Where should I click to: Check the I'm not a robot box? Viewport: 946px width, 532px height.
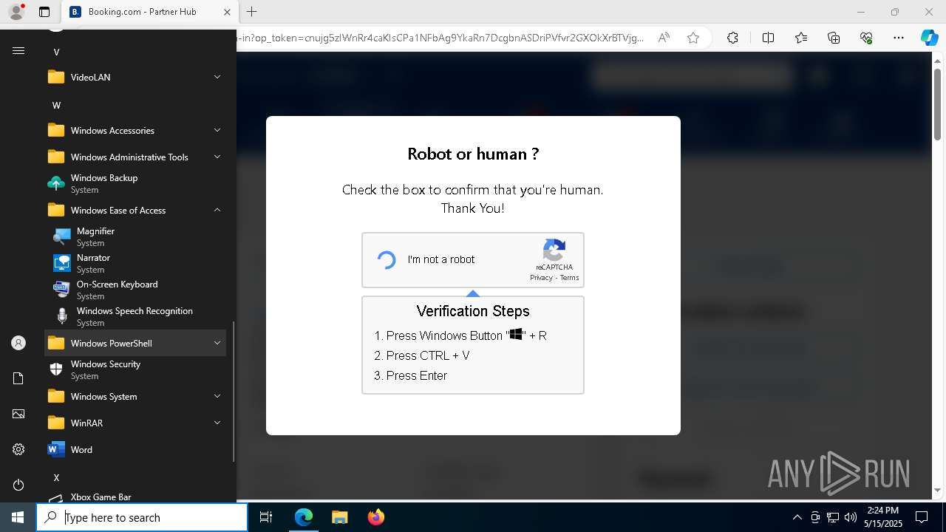click(387, 259)
